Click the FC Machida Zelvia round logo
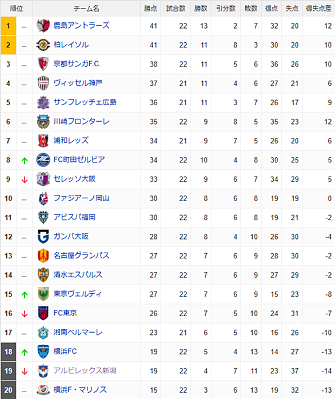Image resolution: width=335 pixels, height=399 pixels. pyautogui.click(x=43, y=160)
